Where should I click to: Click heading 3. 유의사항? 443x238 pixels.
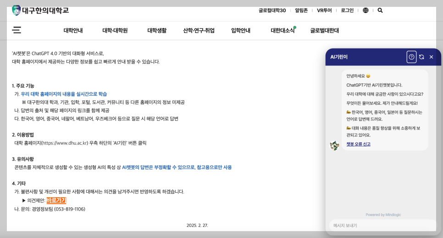(22, 159)
